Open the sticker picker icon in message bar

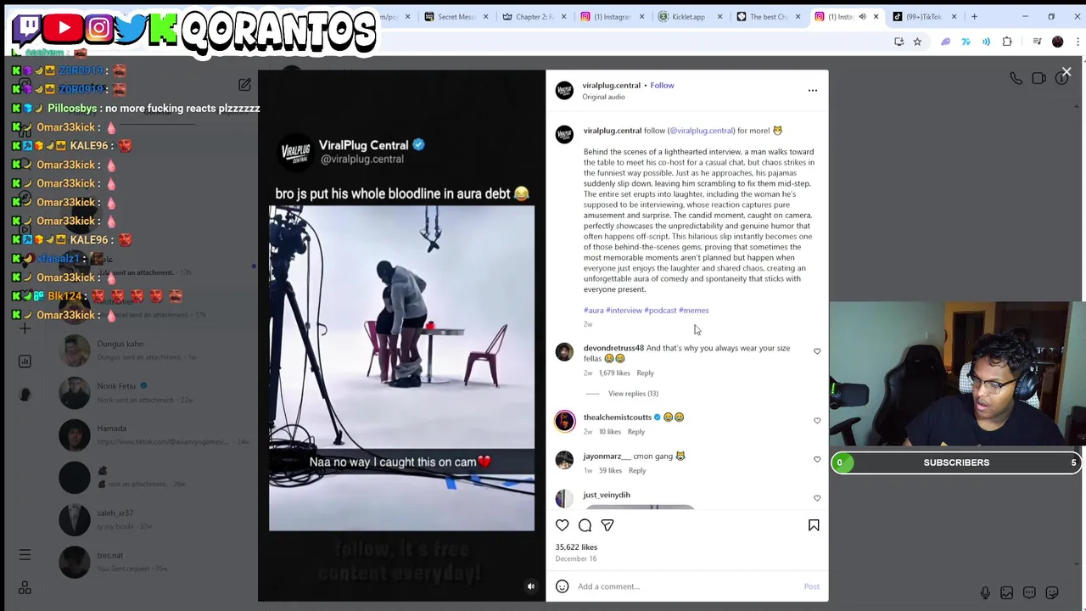1052,592
